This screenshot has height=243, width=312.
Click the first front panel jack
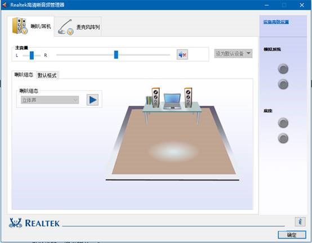283,123
